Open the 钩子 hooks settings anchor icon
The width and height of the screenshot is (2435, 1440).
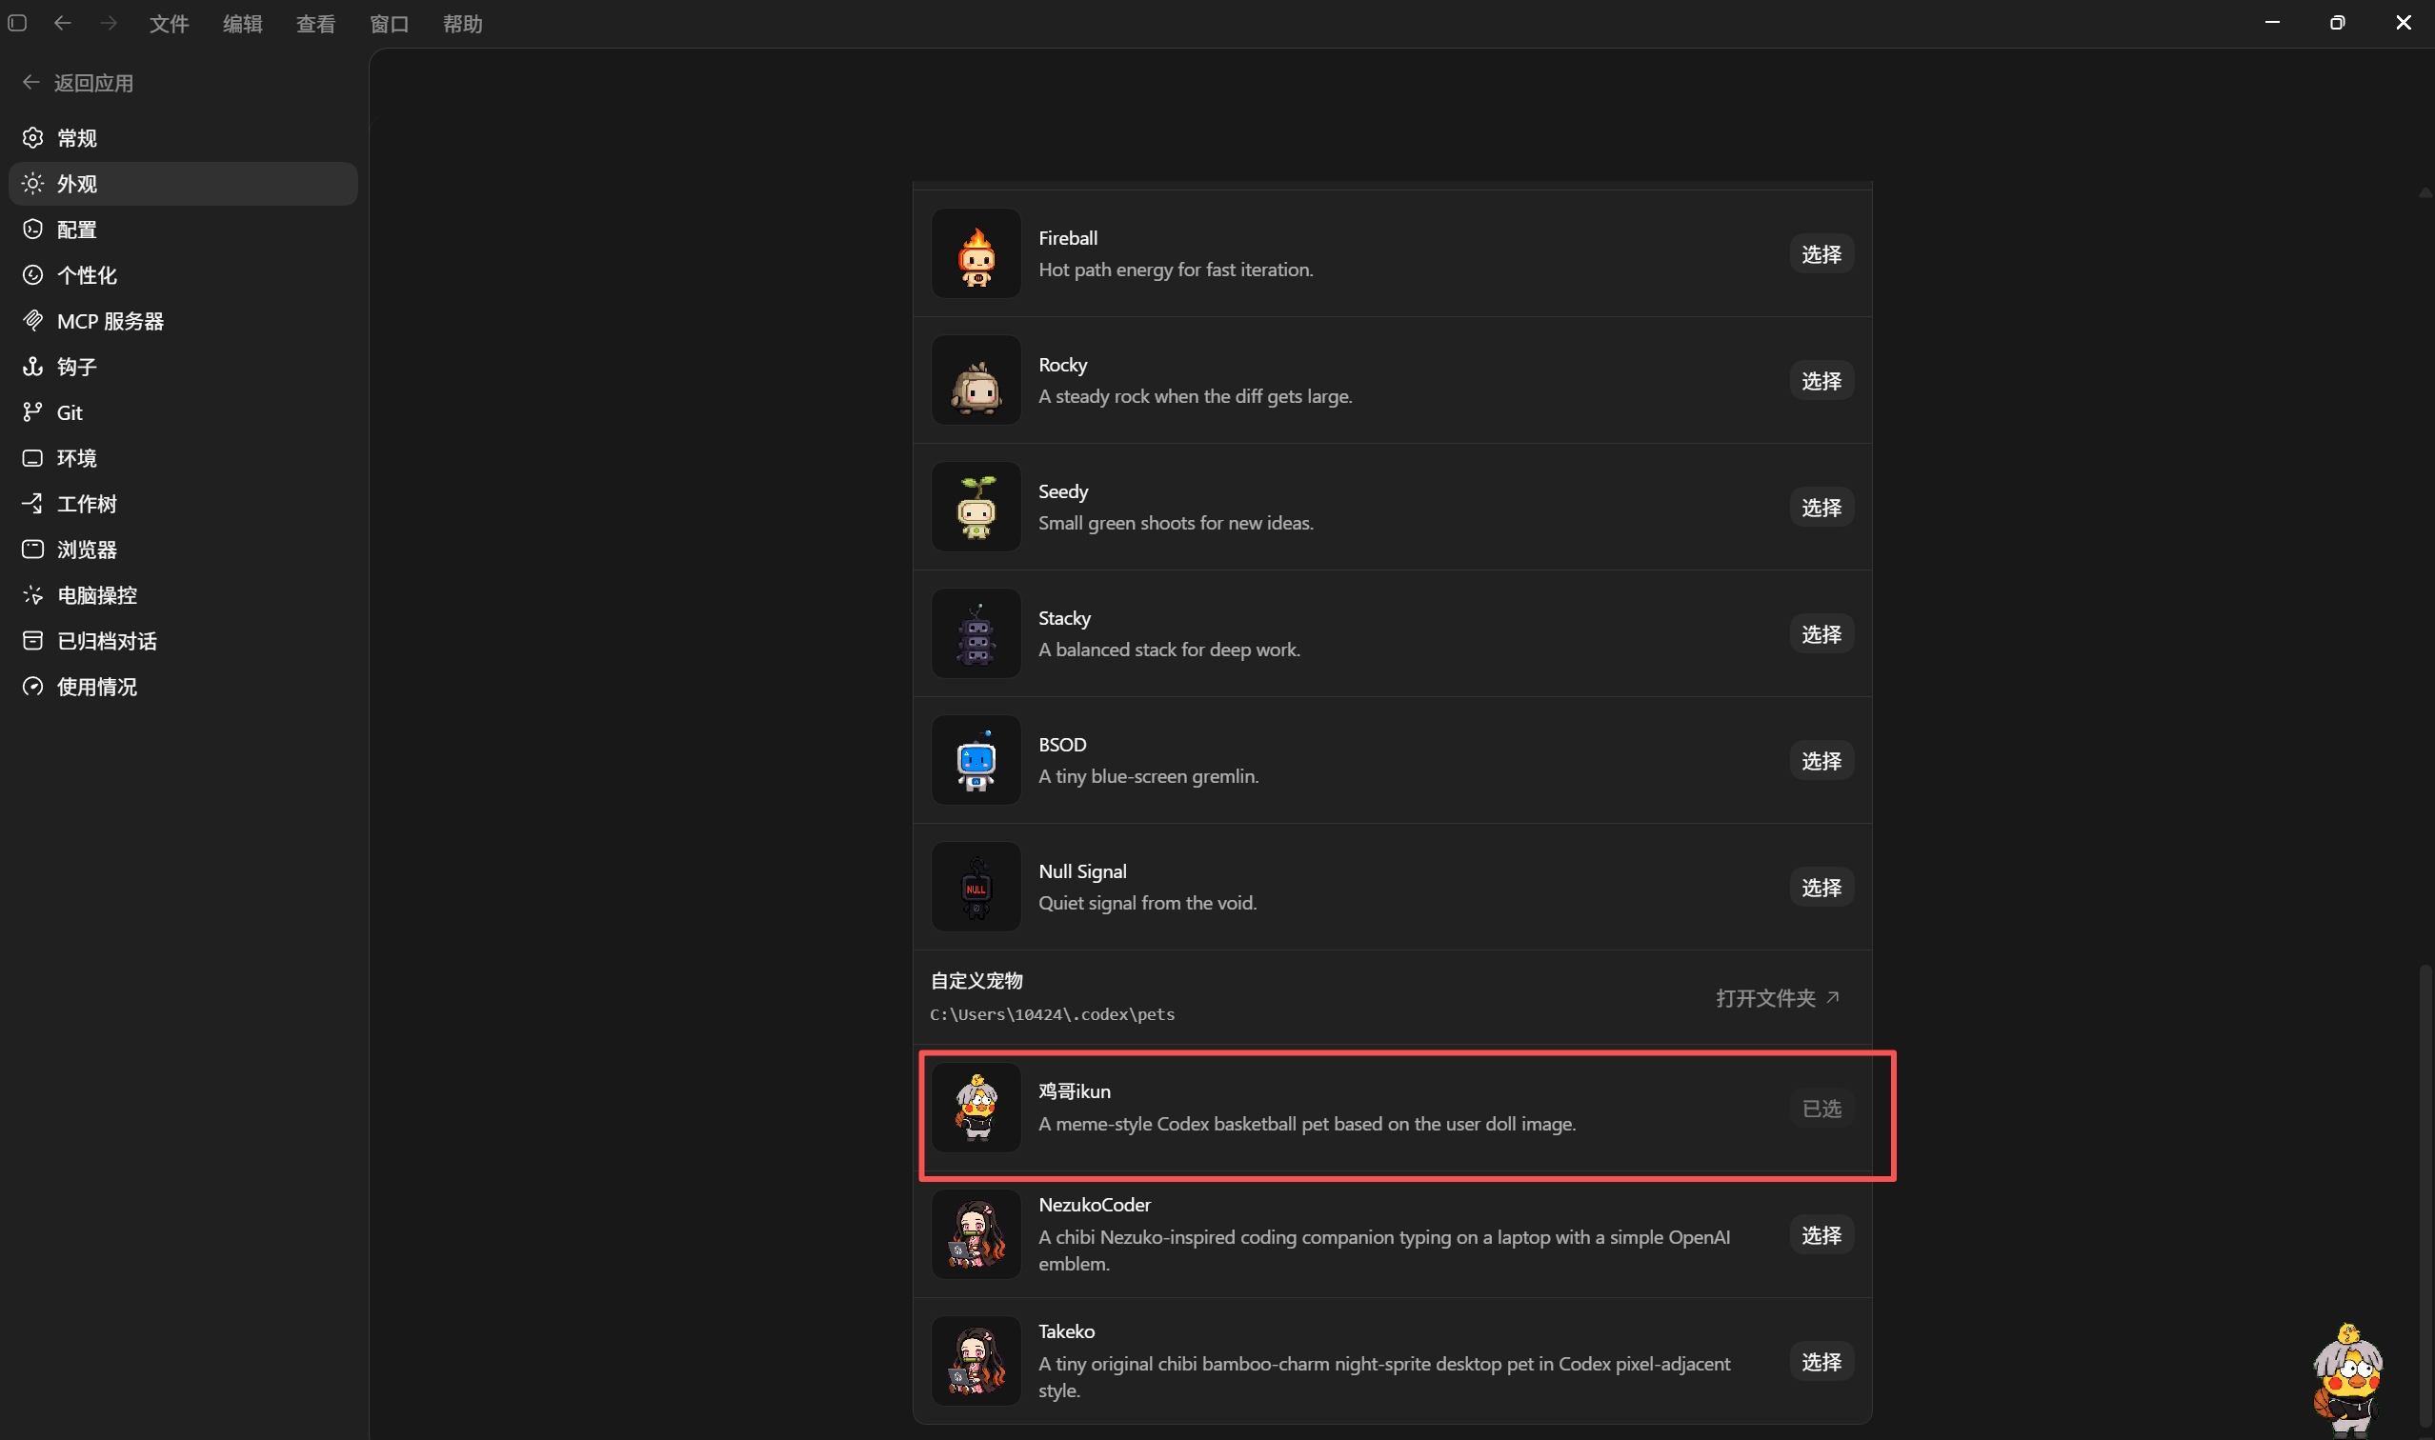33,366
